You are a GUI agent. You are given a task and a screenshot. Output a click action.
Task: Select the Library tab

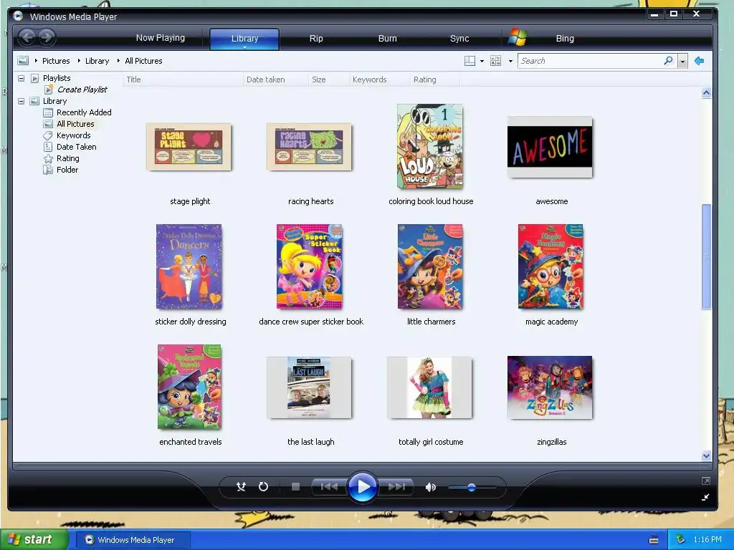[244, 39]
